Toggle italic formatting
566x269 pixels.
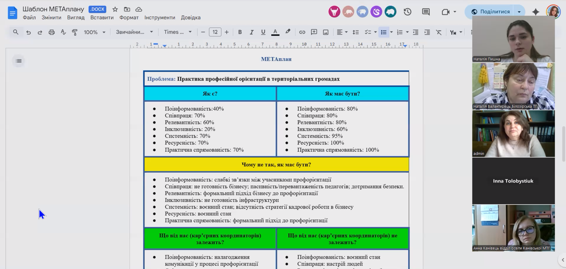click(251, 32)
